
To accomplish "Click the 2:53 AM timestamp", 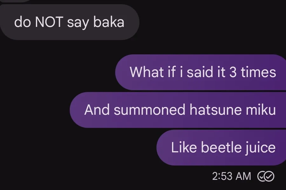I will click(x=231, y=176).
